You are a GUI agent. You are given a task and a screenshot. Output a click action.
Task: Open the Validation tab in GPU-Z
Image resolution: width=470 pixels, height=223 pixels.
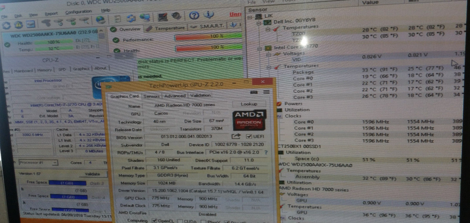click(x=200, y=95)
